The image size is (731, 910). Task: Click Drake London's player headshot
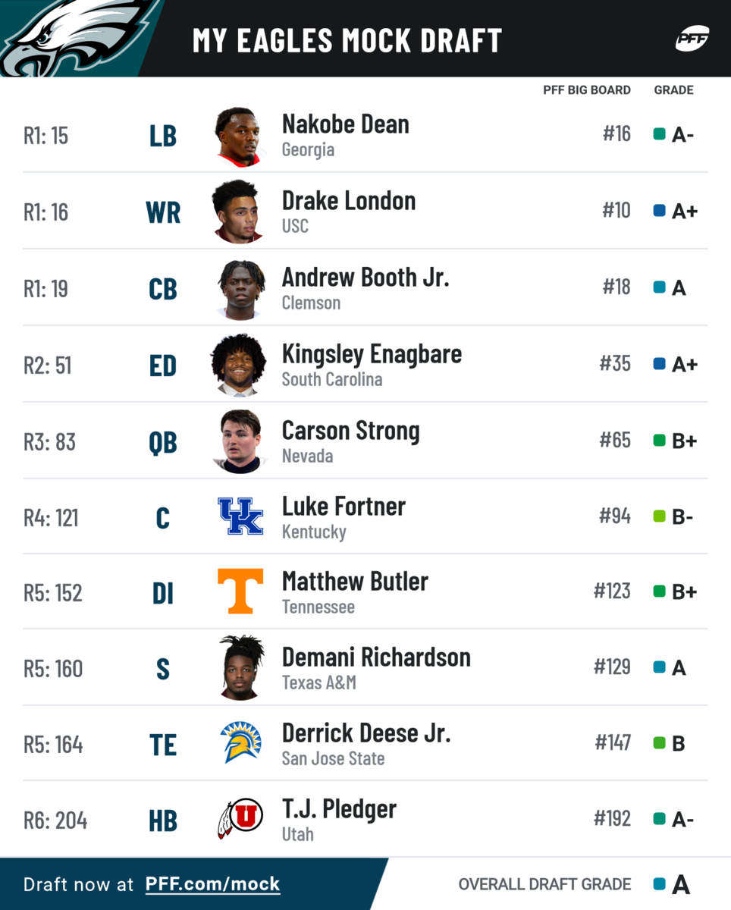click(x=238, y=212)
